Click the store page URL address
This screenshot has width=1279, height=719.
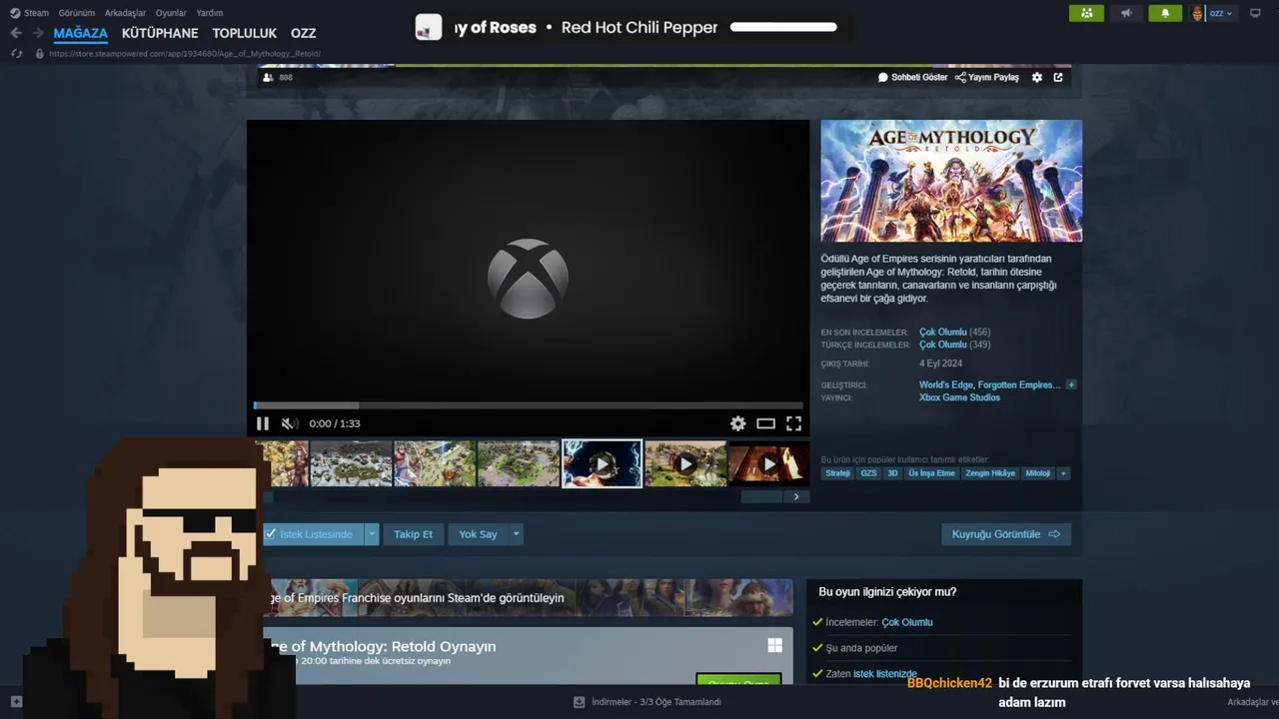pos(185,53)
